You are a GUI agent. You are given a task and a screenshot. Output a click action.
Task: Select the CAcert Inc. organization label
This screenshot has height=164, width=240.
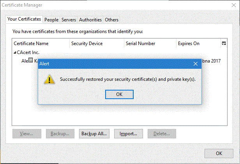coord(28,52)
